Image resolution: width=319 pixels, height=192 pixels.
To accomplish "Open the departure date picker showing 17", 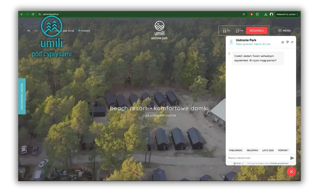I will click(x=239, y=31).
